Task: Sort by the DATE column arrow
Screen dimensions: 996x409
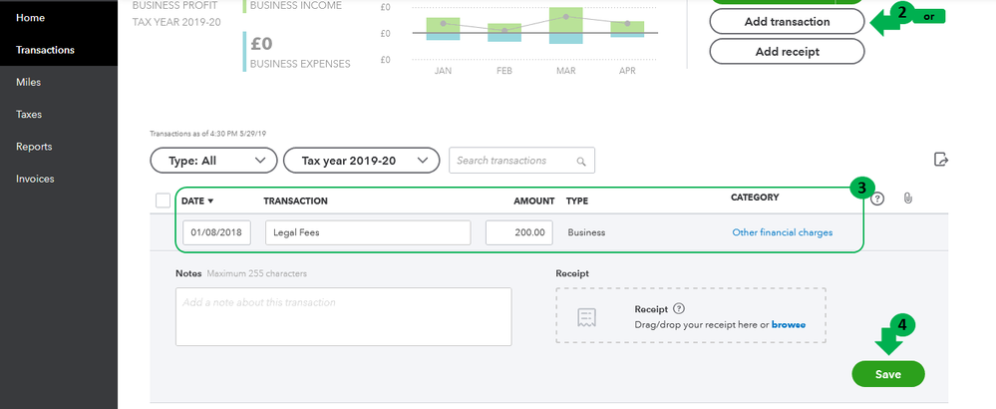Action: click(210, 201)
